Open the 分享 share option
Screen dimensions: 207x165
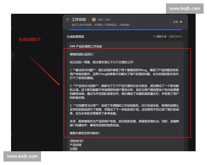click(176, 22)
